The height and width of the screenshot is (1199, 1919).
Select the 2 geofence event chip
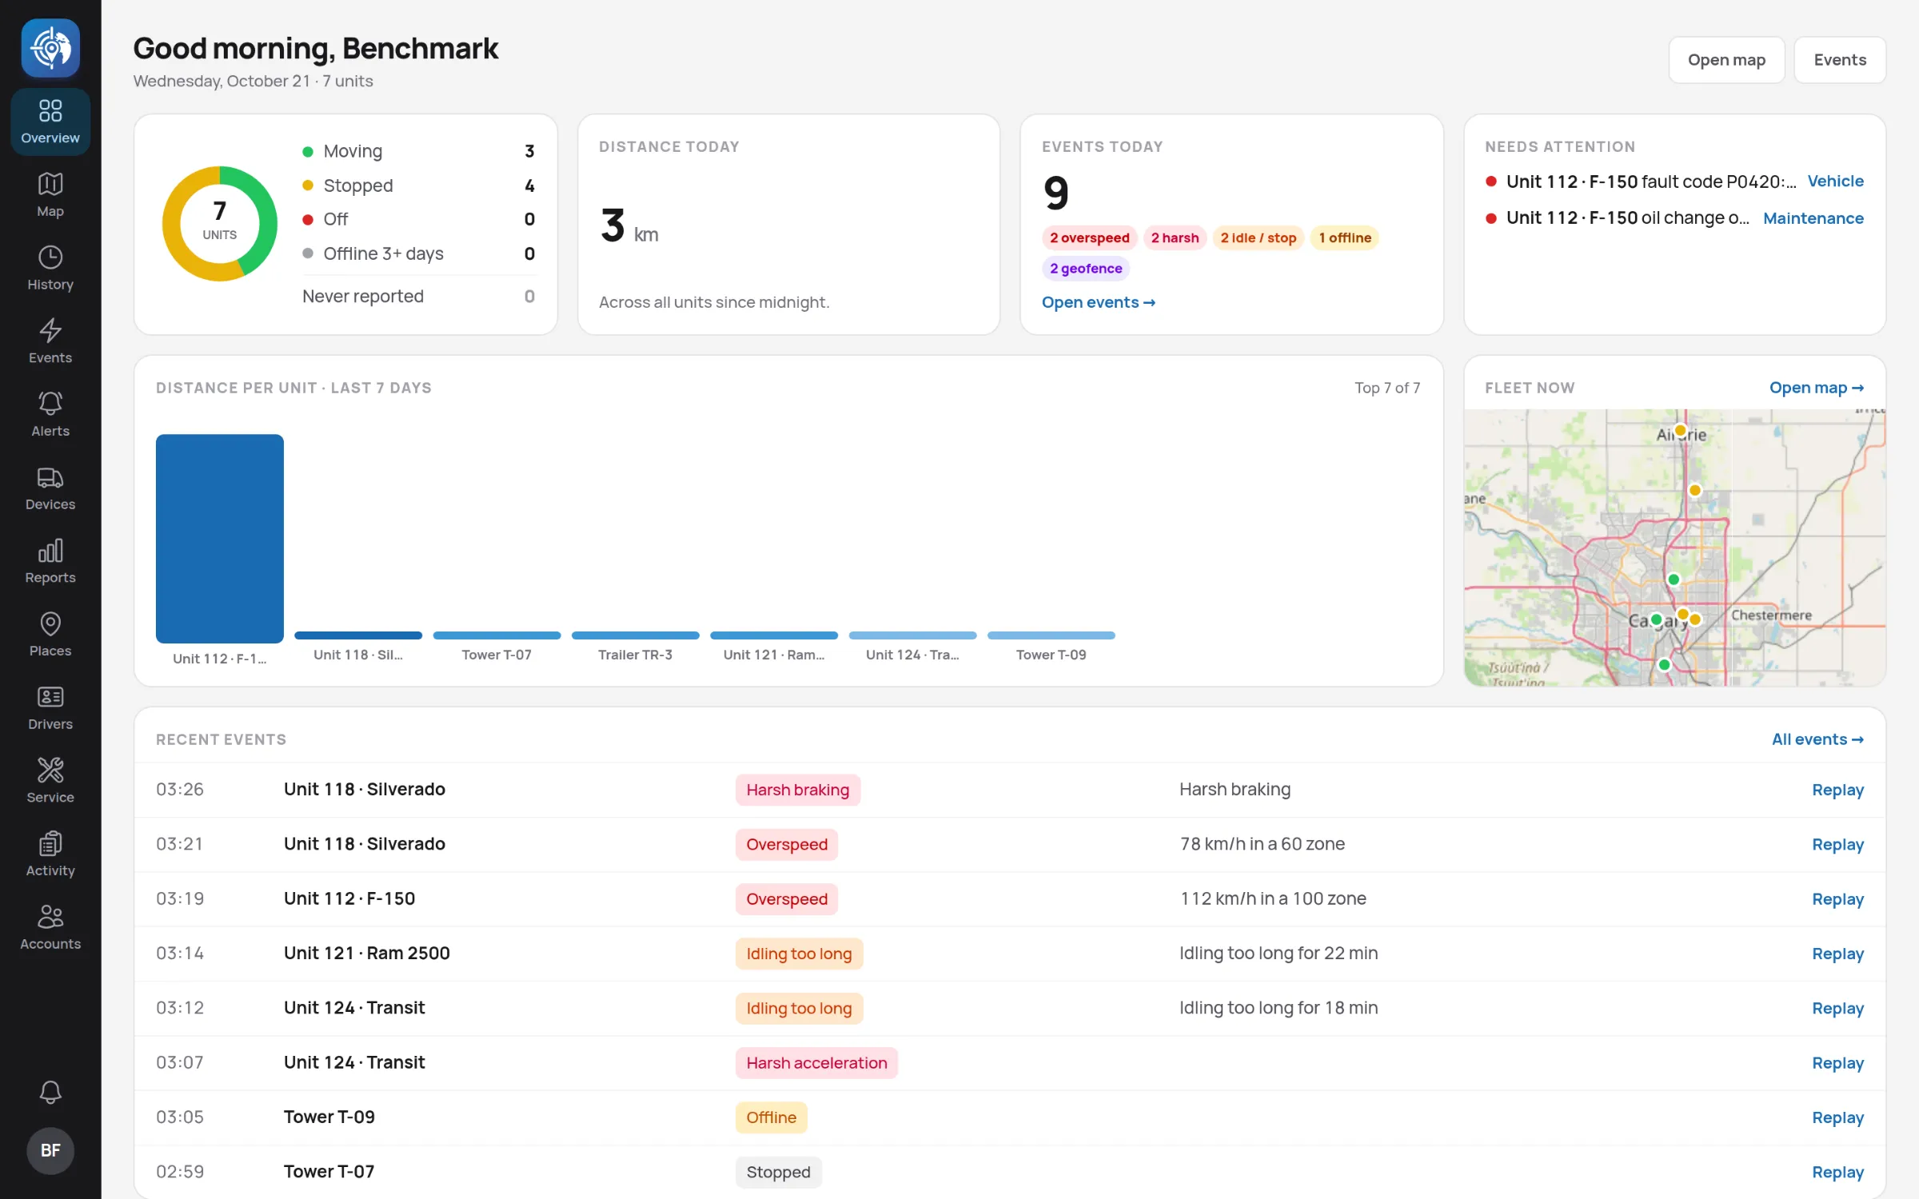pos(1086,269)
